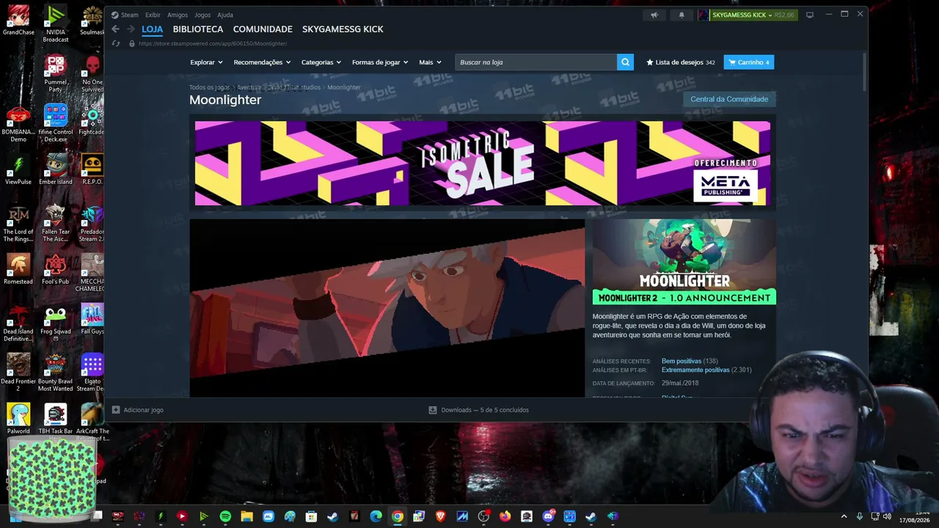Open the Ajuda menu

225,15
